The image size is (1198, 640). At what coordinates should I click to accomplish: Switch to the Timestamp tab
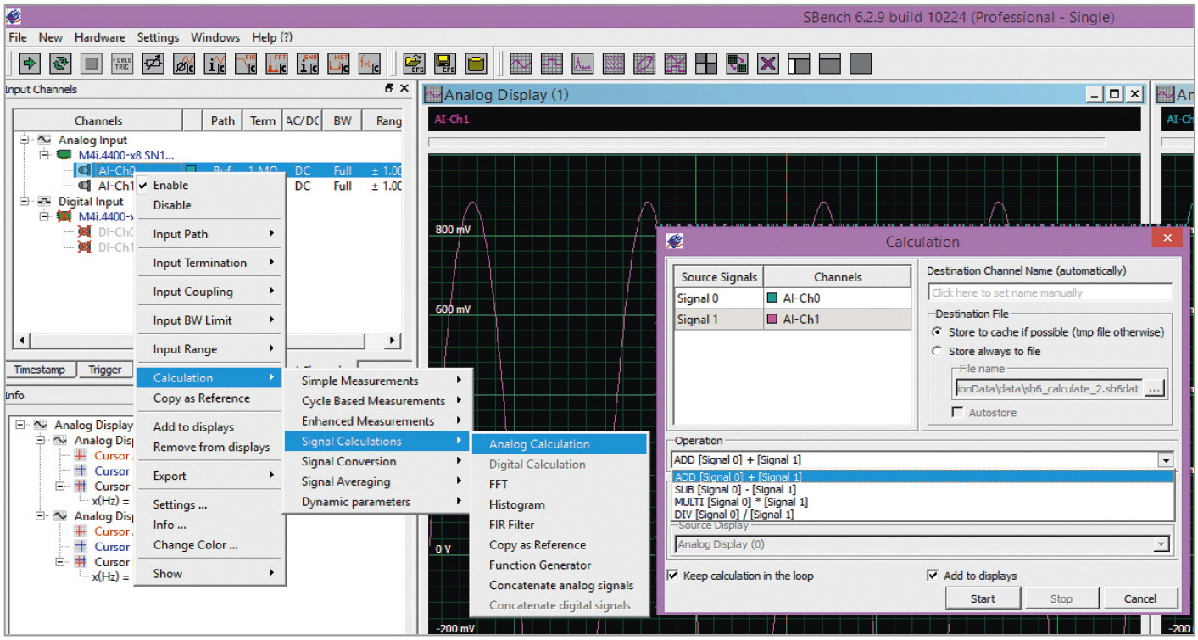(x=40, y=370)
